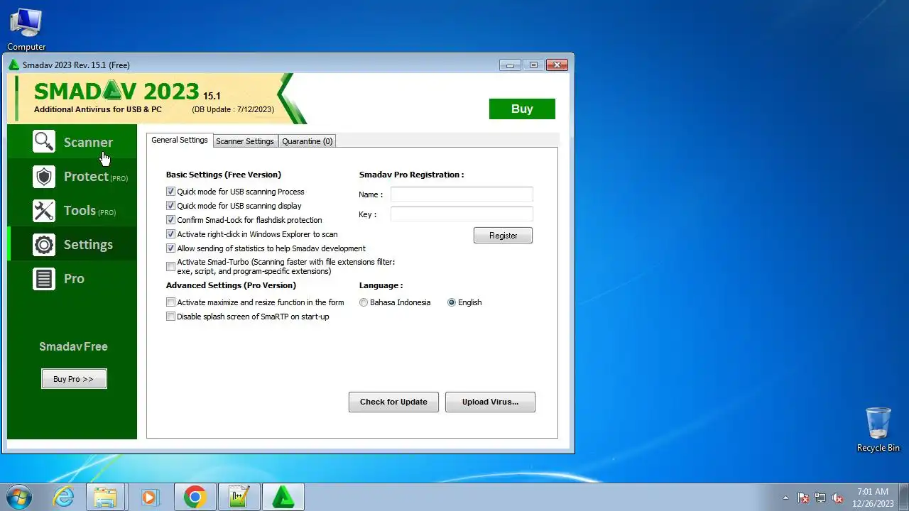Screen dimensions: 909x511
Task: Show hidden system tray icons
Action: [785, 498]
